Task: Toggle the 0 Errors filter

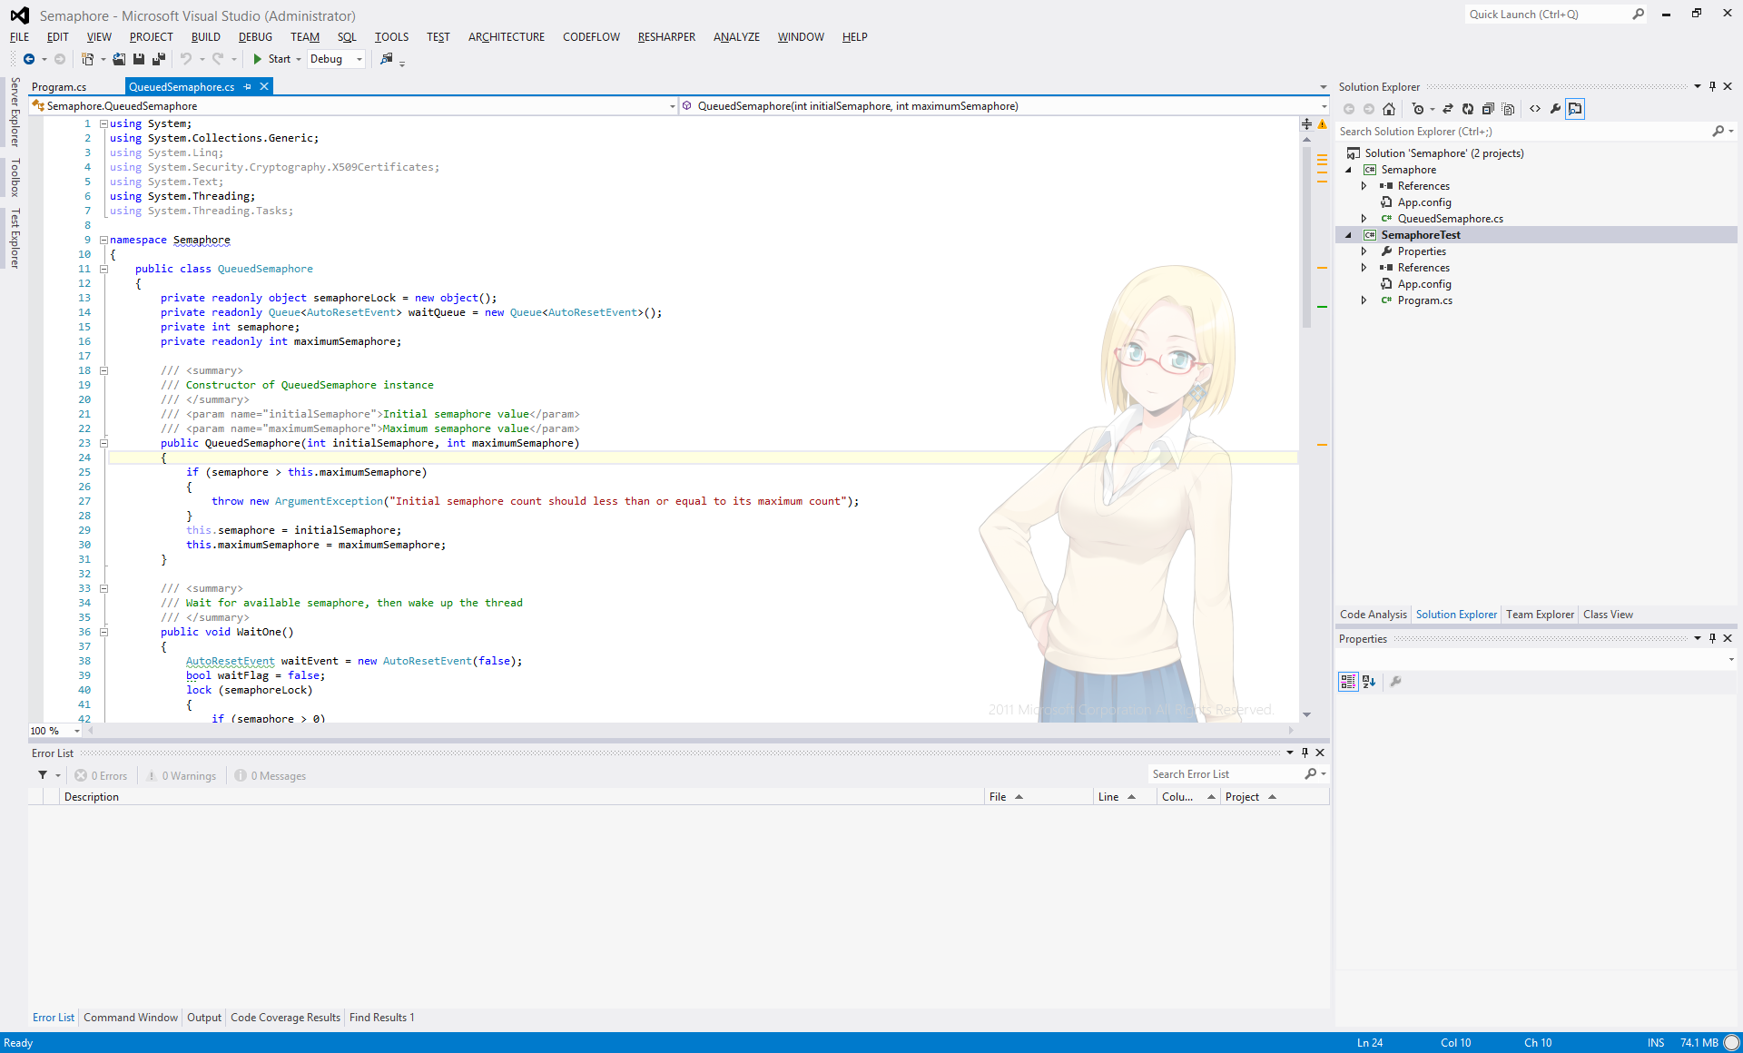Action: pos(101,776)
